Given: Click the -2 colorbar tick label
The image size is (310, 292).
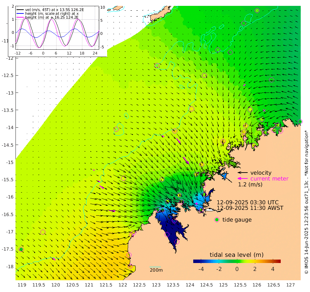Looking at the screenshot, I should point(219,269).
